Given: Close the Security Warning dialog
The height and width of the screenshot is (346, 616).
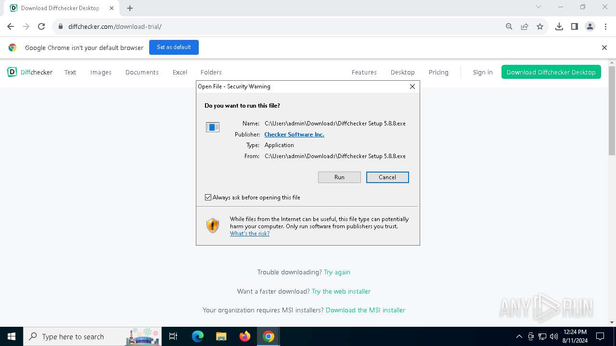Looking at the screenshot, I should point(412,86).
